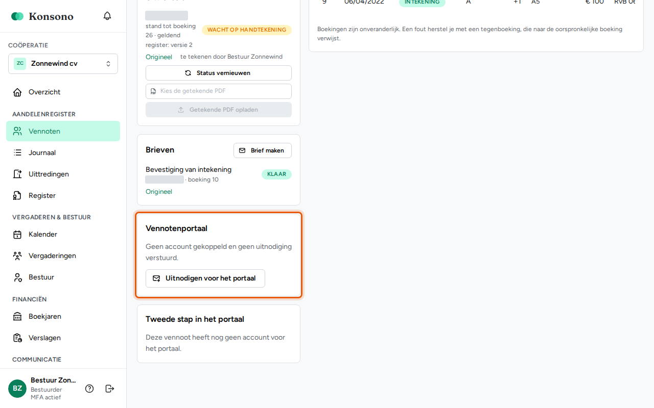Log out using the exit icon
Screen dimensions: 654x408
pyautogui.click(x=110, y=389)
